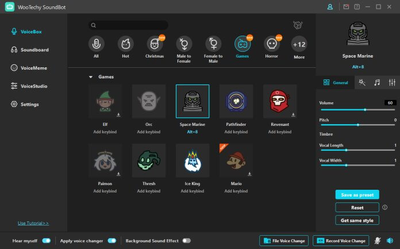The height and width of the screenshot is (249, 400).
Task: Collapse the Games section
Action: pos(91,77)
